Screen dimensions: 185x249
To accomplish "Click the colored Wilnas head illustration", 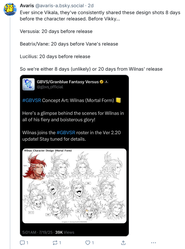I will (x=35, y=166).
